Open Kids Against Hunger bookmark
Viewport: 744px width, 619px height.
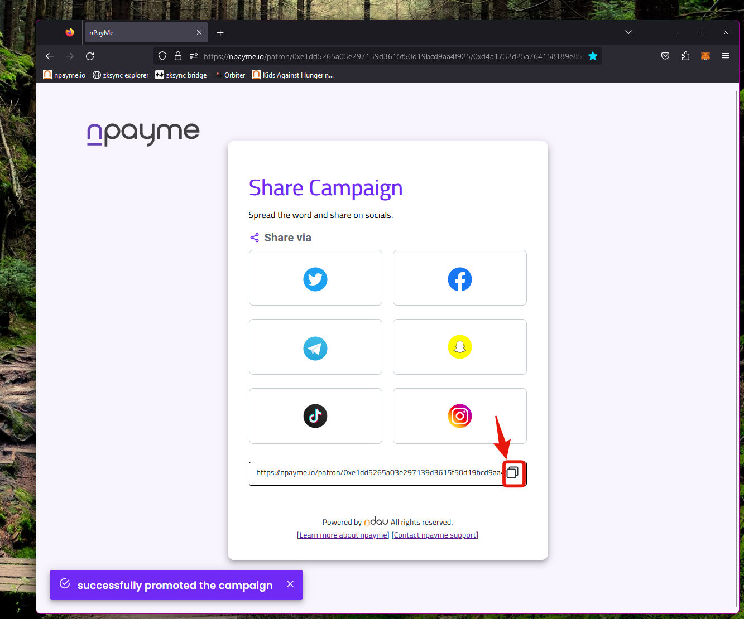coord(293,75)
